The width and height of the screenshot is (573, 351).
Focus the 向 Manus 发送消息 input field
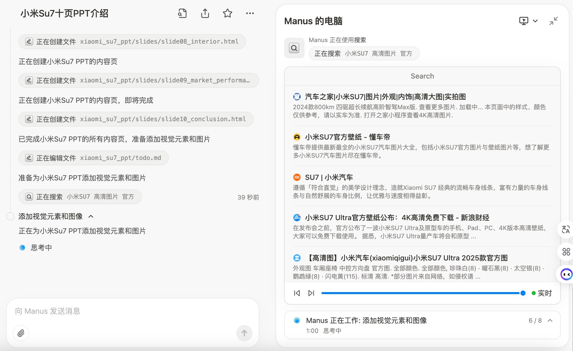point(133,311)
